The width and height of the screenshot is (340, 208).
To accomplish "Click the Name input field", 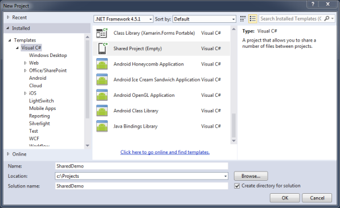I will (x=142, y=166).
